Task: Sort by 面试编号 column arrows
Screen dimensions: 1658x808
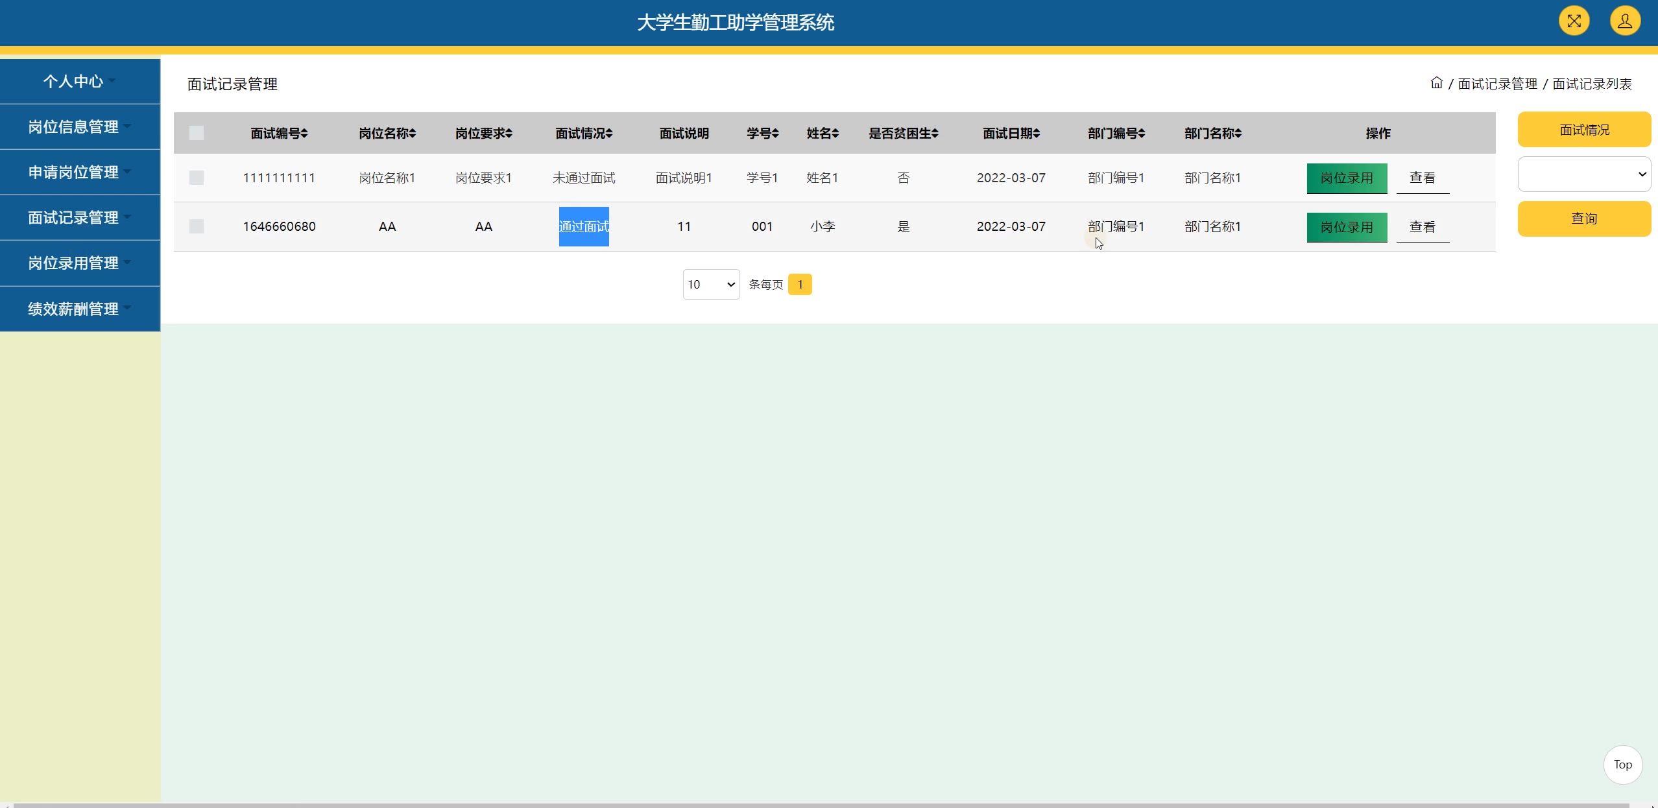Action: (304, 133)
